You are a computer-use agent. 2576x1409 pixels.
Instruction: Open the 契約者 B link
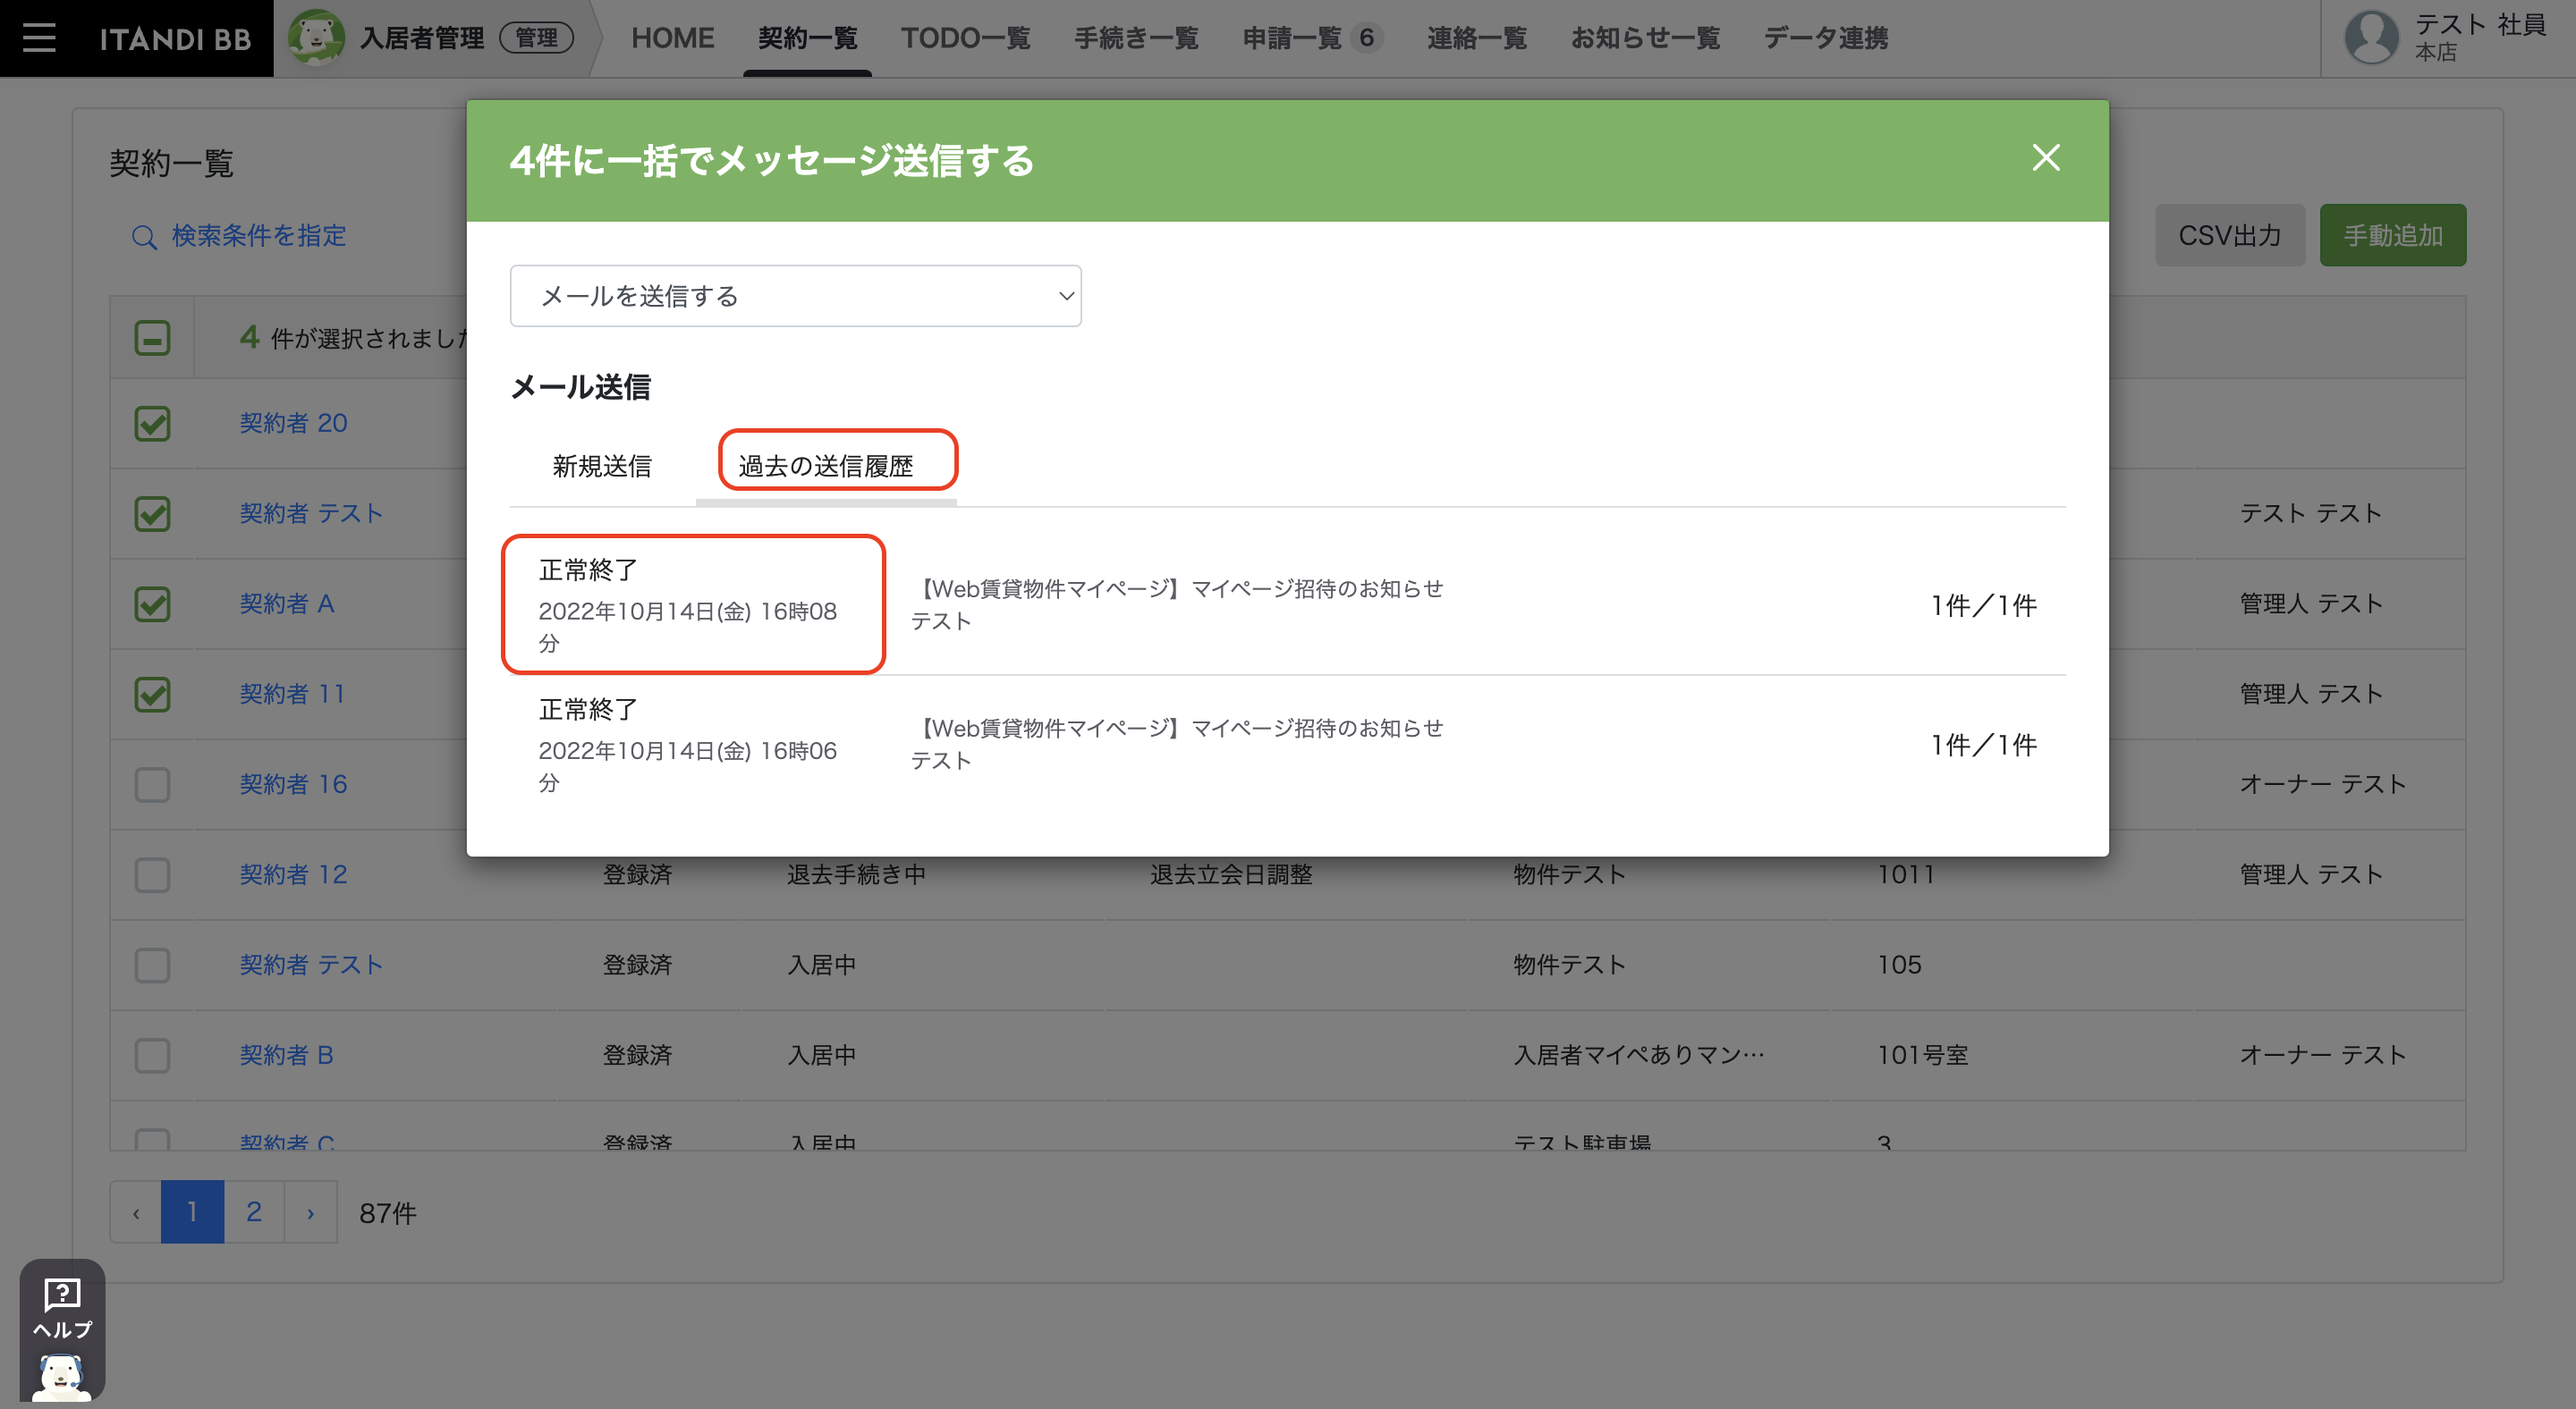click(x=286, y=1055)
